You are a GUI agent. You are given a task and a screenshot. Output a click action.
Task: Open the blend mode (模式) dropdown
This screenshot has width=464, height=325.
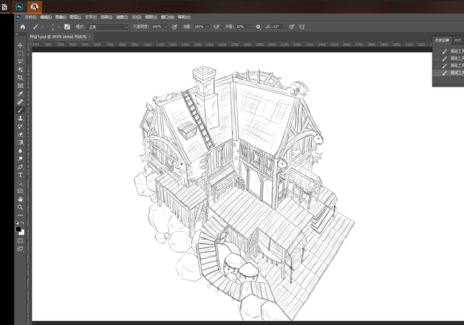pos(108,27)
